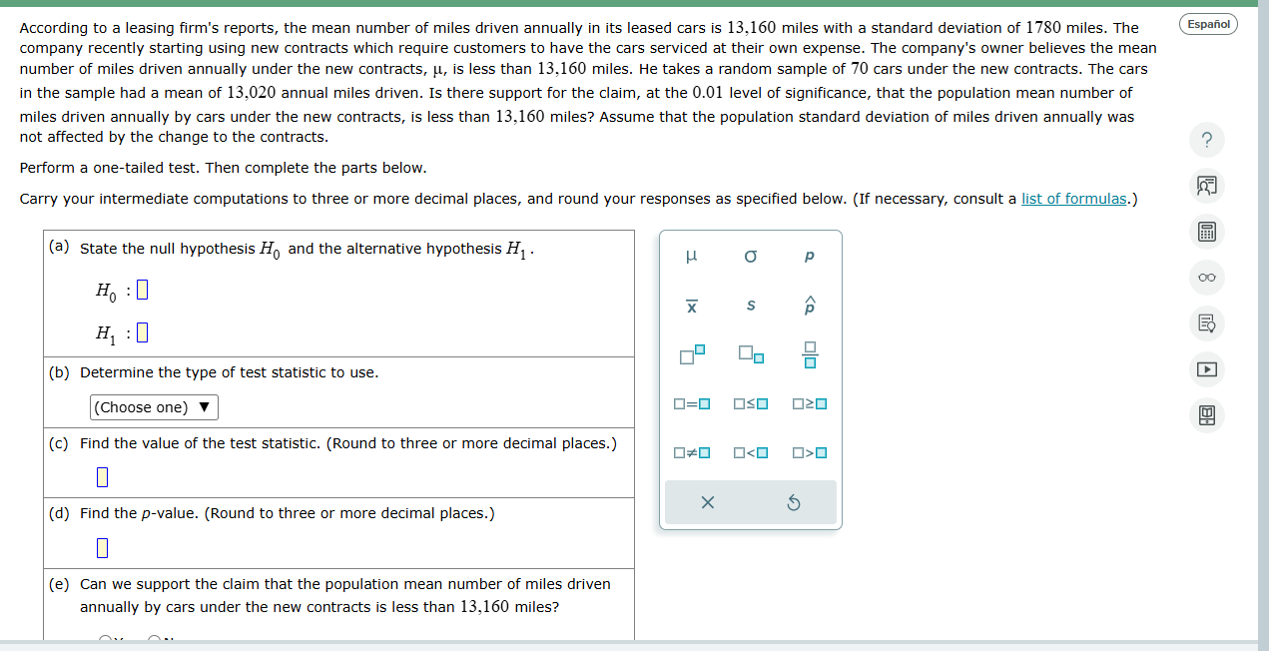The height and width of the screenshot is (651, 1269).
Task: Open the test statistic Choose one dropdown
Action: point(154,407)
